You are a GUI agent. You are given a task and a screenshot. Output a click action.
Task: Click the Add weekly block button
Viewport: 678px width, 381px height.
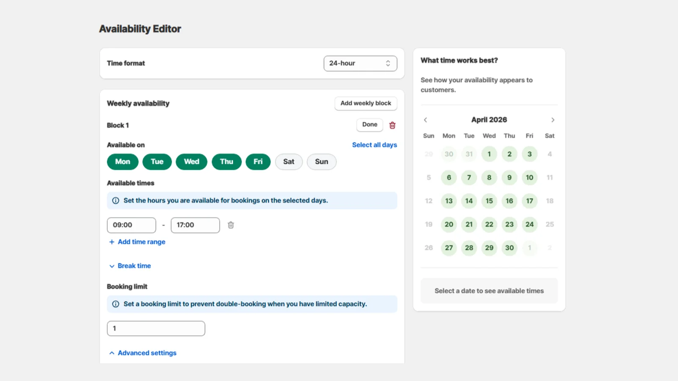365,103
